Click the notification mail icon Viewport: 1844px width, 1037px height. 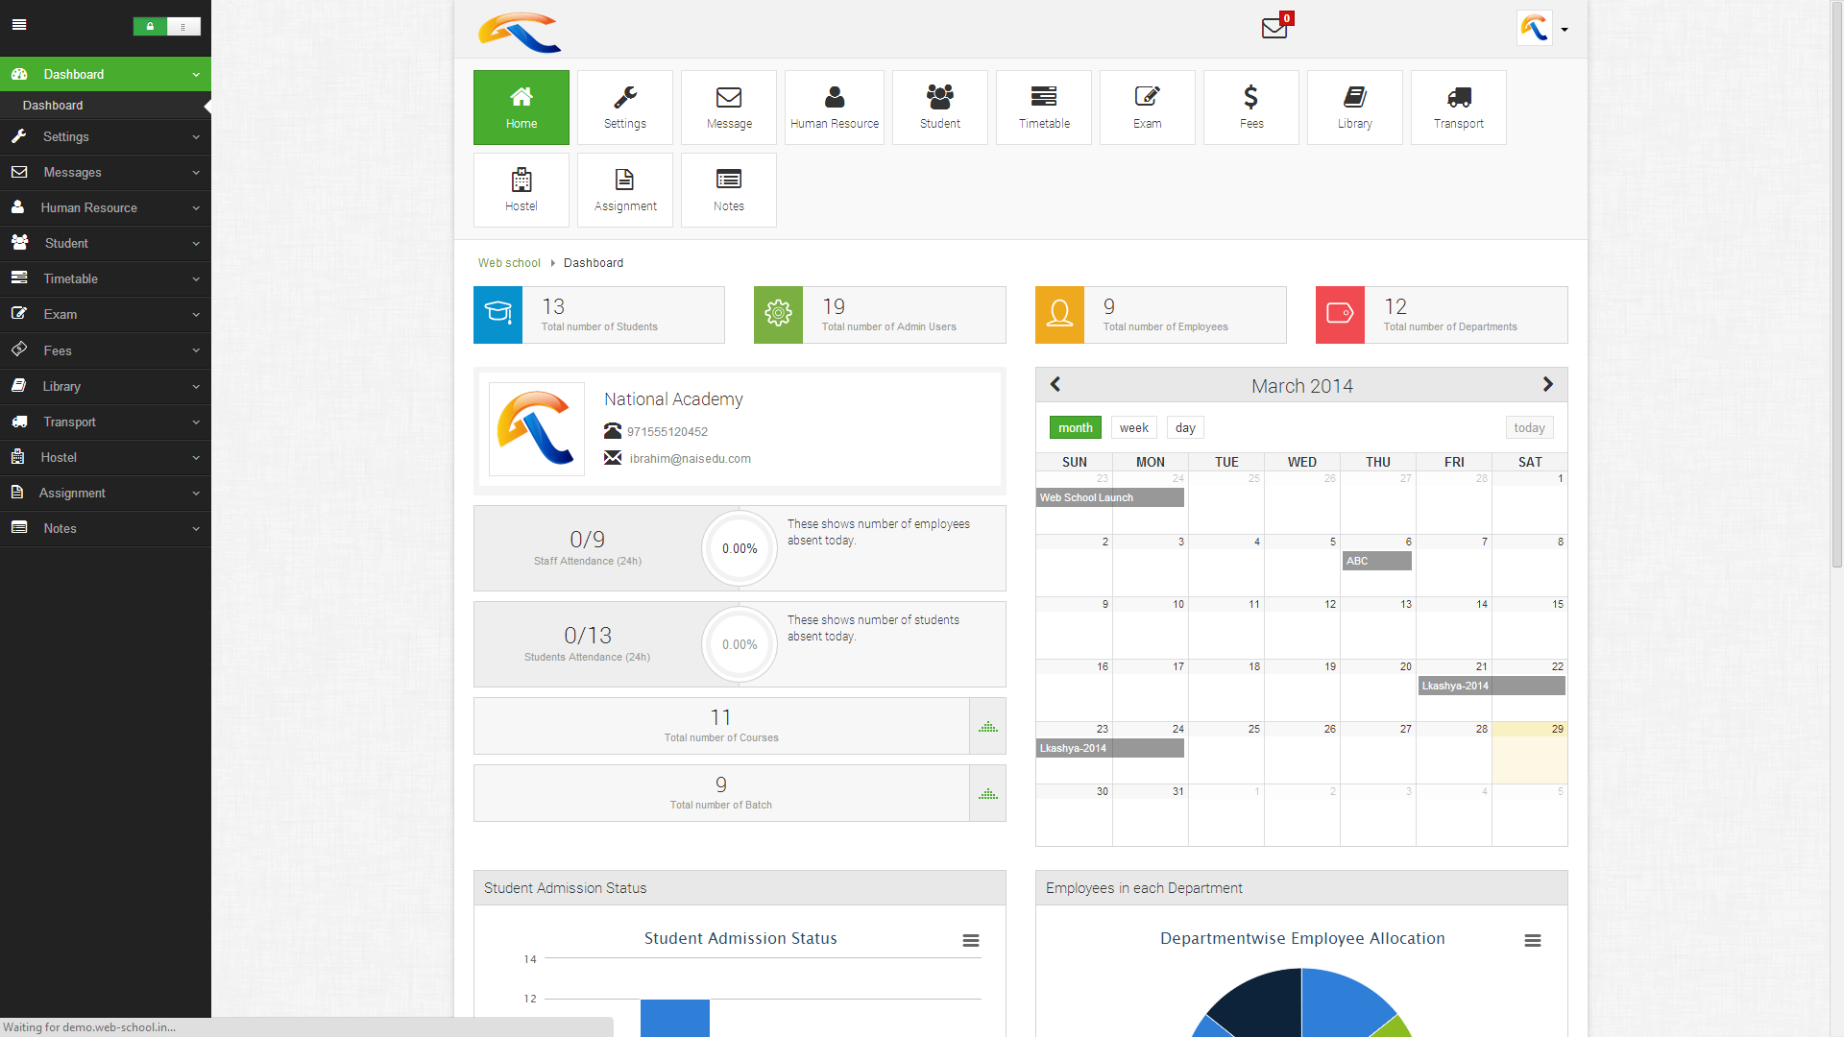1274,28
